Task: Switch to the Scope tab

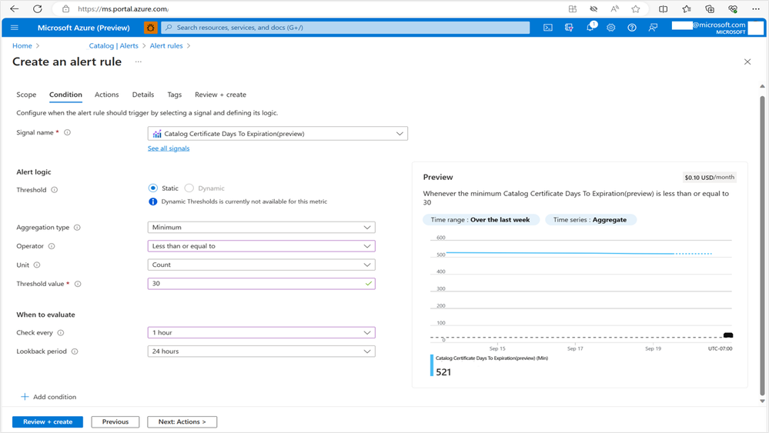Action: (26, 95)
